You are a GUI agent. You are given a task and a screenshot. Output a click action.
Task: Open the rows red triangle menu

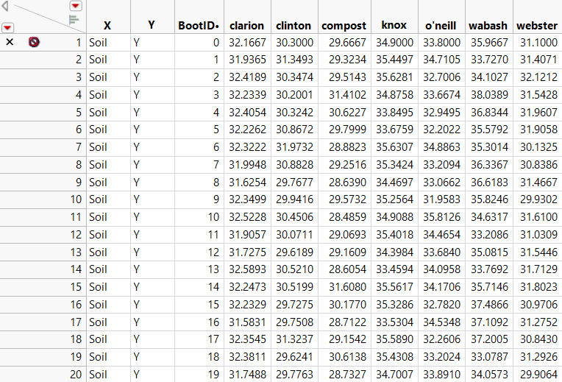click(x=7, y=28)
